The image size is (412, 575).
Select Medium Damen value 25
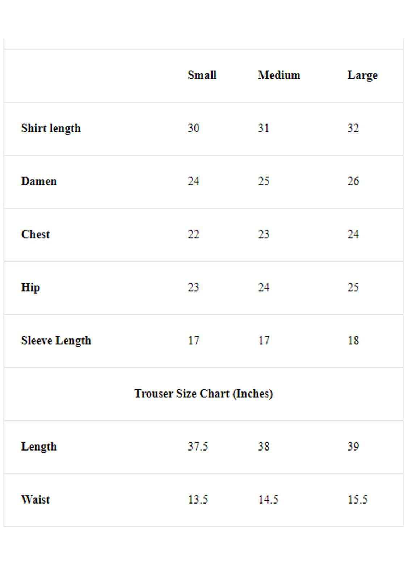click(x=264, y=181)
